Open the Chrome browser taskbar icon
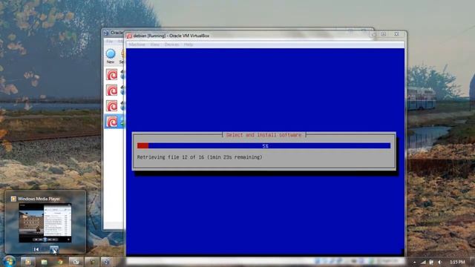This screenshot has height=267, width=475. pyautogui.click(x=60, y=262)
